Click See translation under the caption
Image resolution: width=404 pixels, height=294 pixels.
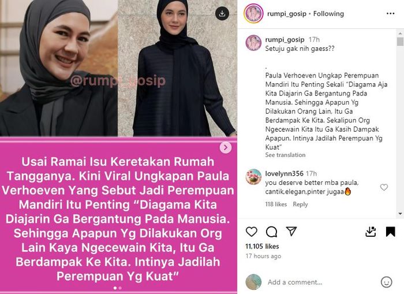[285, 155]
